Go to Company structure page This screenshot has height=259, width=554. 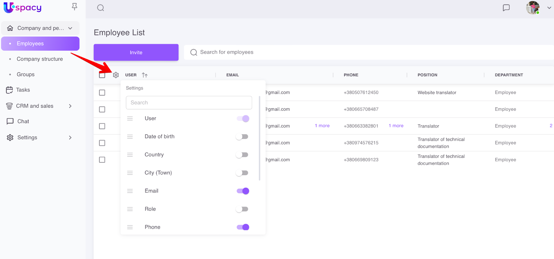(x=40, y=59)
